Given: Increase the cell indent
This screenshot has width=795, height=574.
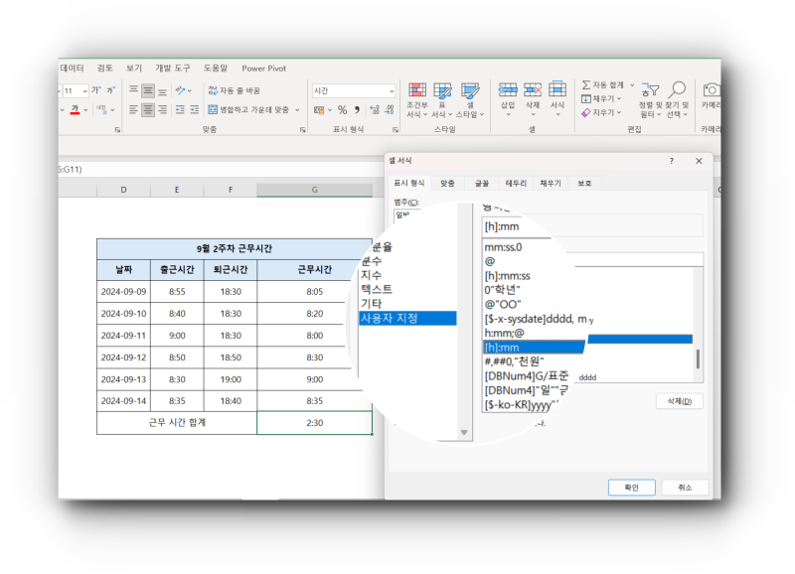Looking at the screenshot, I should [x=194, y=109].
